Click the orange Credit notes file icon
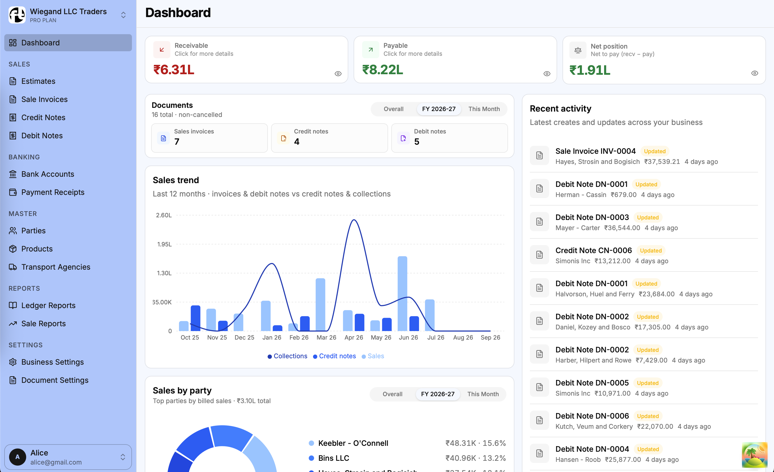This screenshot has width=774, height=472. pos(284,138)
